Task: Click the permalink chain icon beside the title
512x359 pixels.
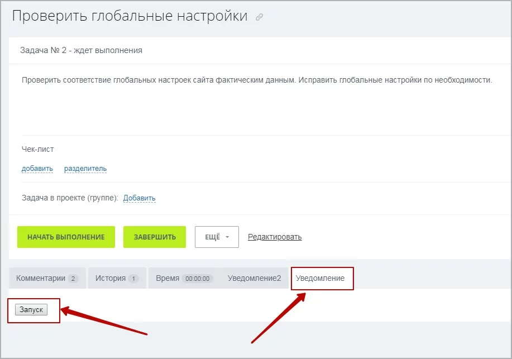Action: [259, 17]
